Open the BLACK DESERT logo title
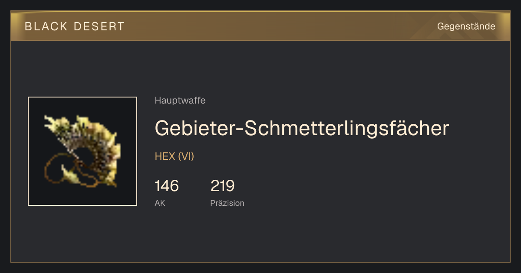The width and height of the screenshot is (521, 273). pos(75,26)
